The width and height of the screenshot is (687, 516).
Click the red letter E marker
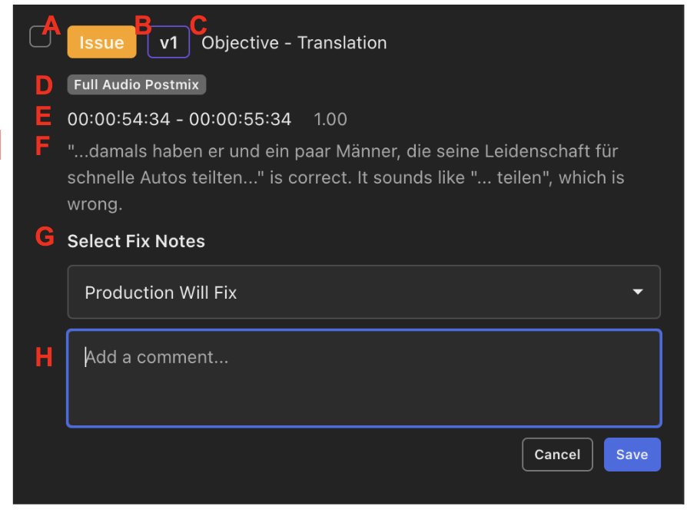tap(43, 117)
